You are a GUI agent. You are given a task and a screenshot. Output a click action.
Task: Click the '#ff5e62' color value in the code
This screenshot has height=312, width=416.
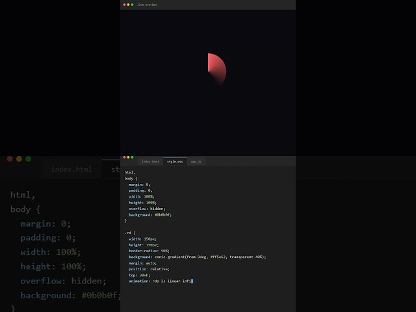pos(218,257)
